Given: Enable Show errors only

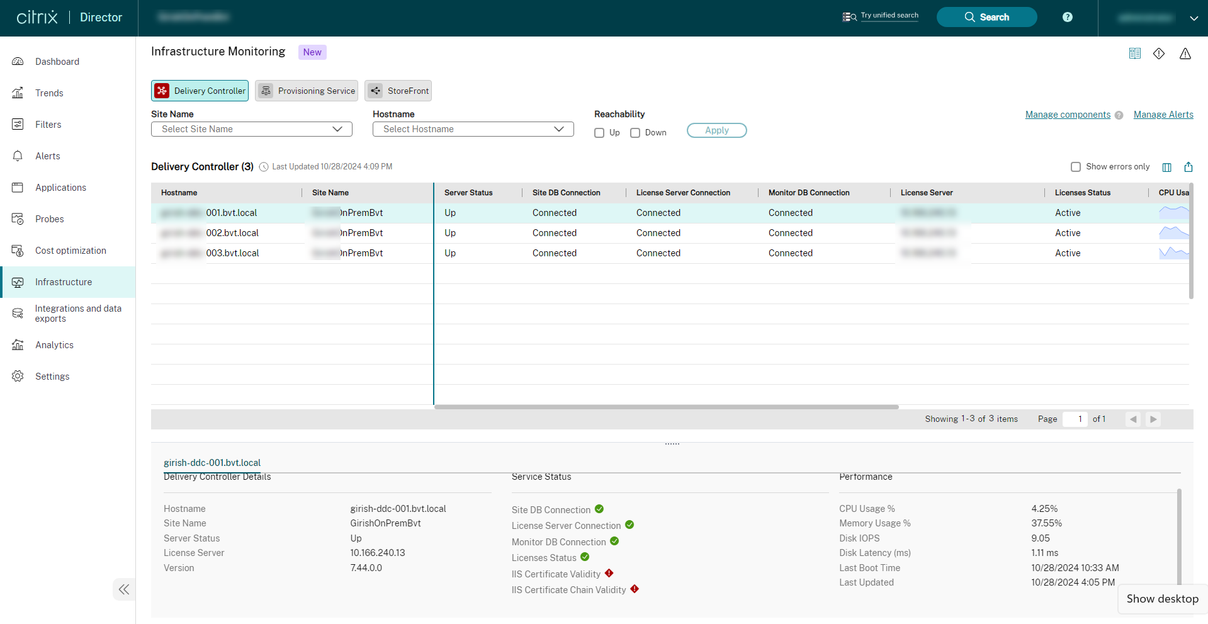Looking at the screenshot, I should tap(1076, 167).
